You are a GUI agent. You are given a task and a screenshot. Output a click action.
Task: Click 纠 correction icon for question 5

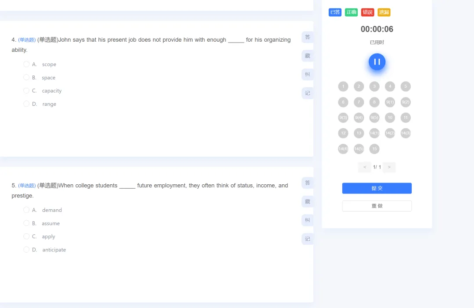point(307,220)
